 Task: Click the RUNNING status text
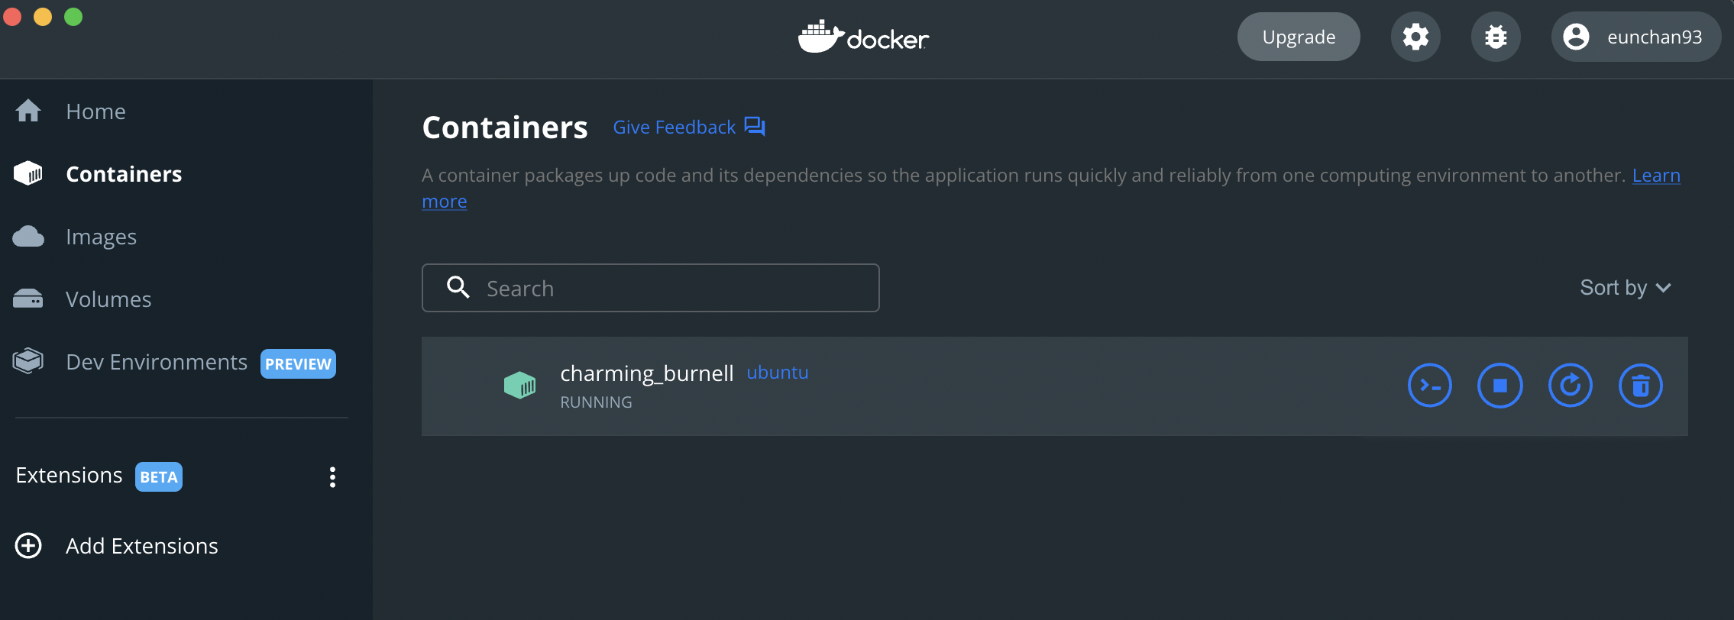(x=597, y=402)
